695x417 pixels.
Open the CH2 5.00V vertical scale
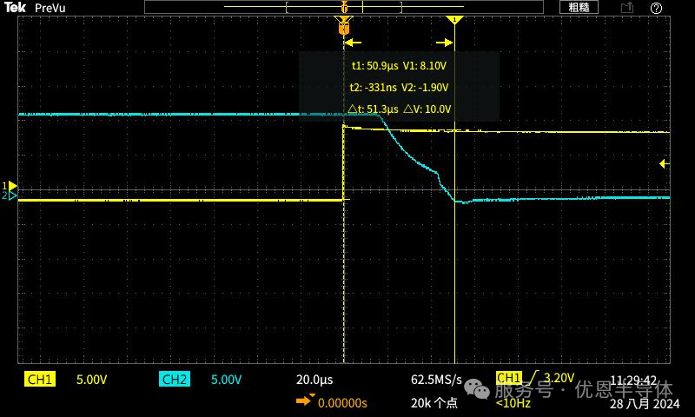point(226,380)
